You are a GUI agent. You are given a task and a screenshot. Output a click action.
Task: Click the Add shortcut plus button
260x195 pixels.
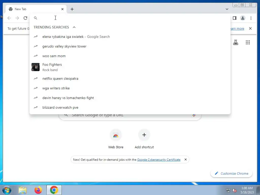144,135
